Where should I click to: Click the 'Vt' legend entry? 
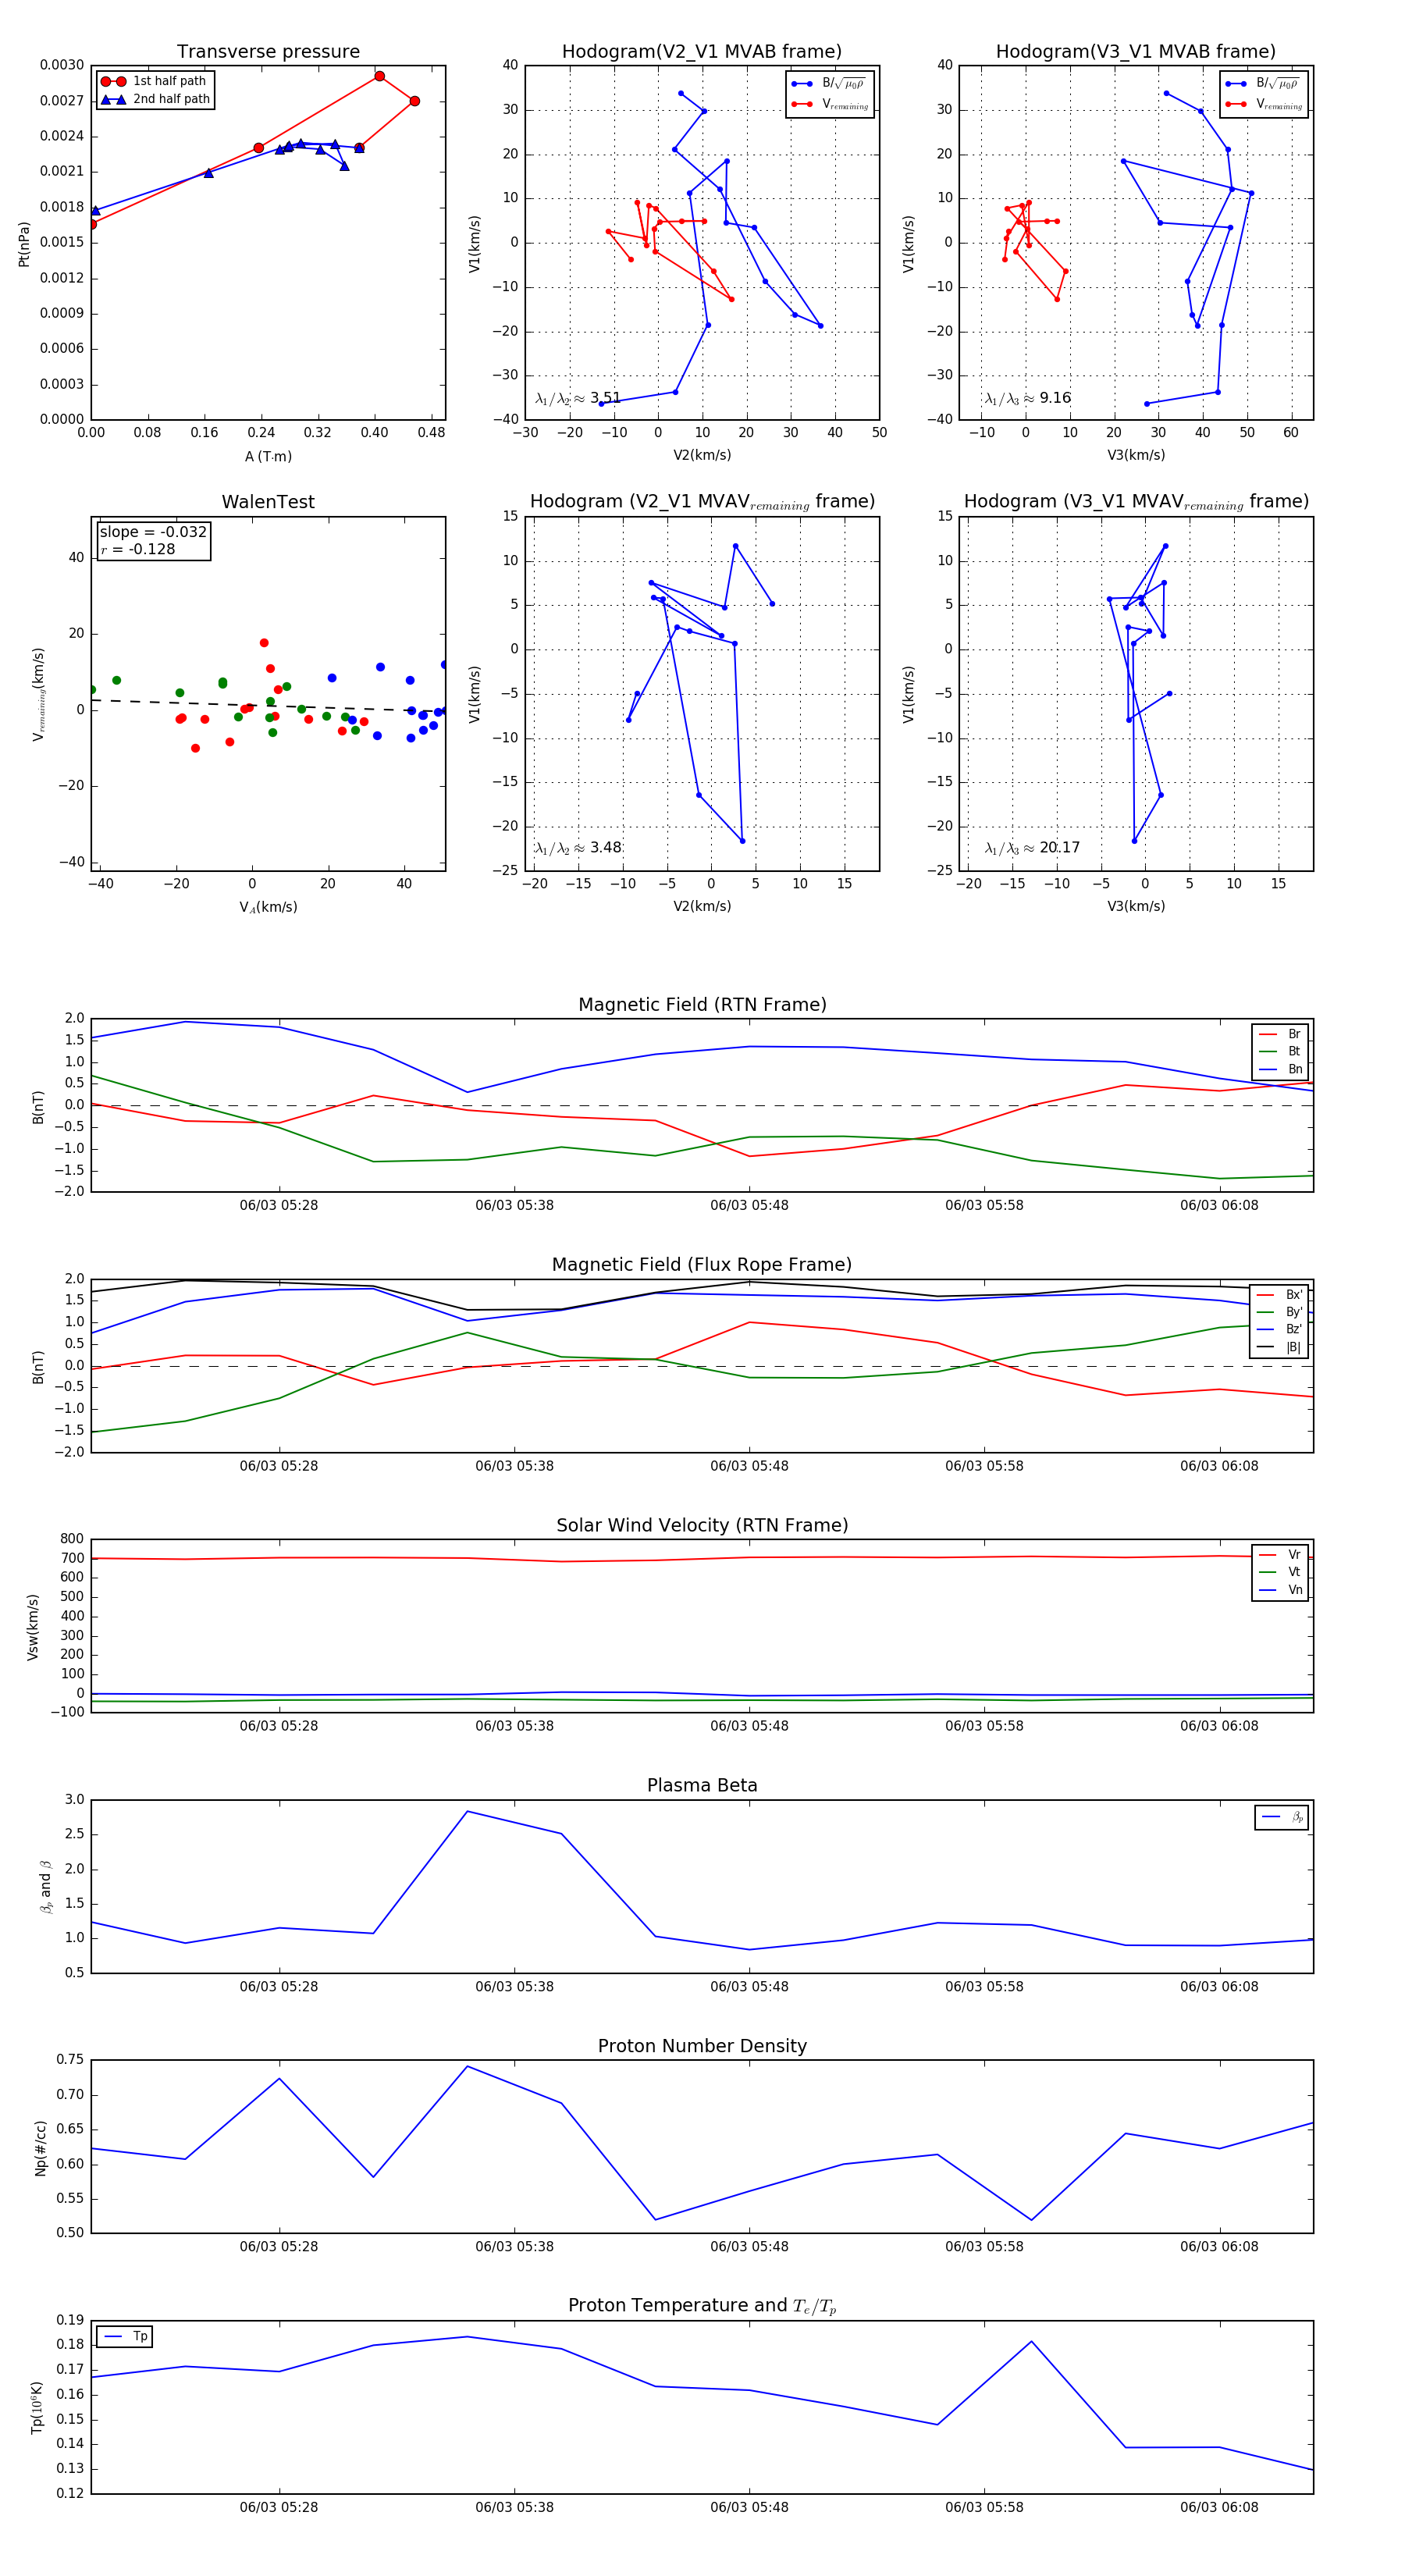pyautogui.click(x=1280, y=1572)
